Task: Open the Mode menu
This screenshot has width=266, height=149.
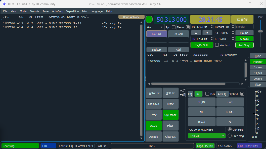Action: (23, 11)
